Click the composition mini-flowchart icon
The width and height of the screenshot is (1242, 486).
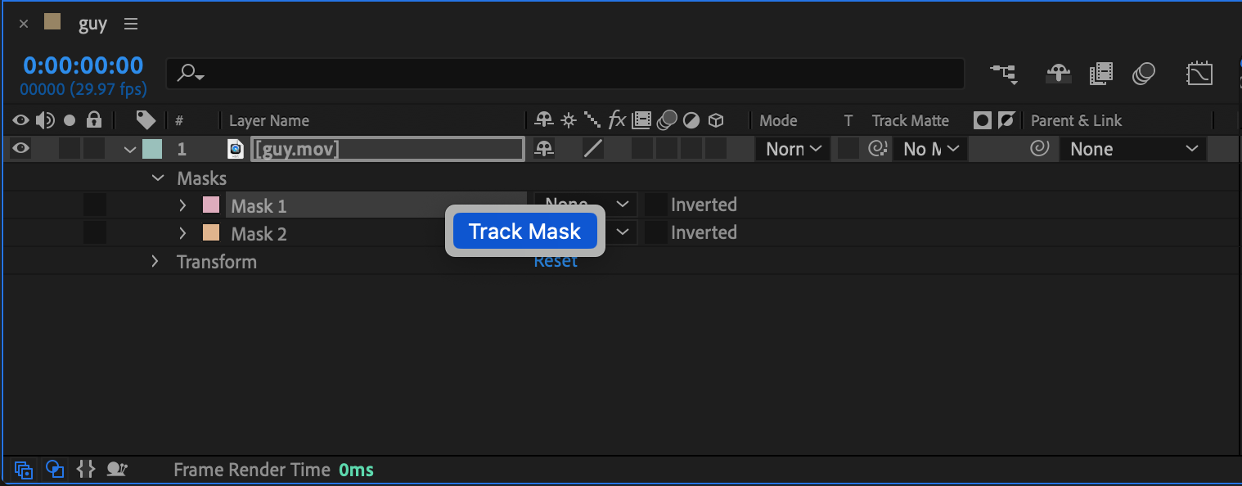(1005, 74)
